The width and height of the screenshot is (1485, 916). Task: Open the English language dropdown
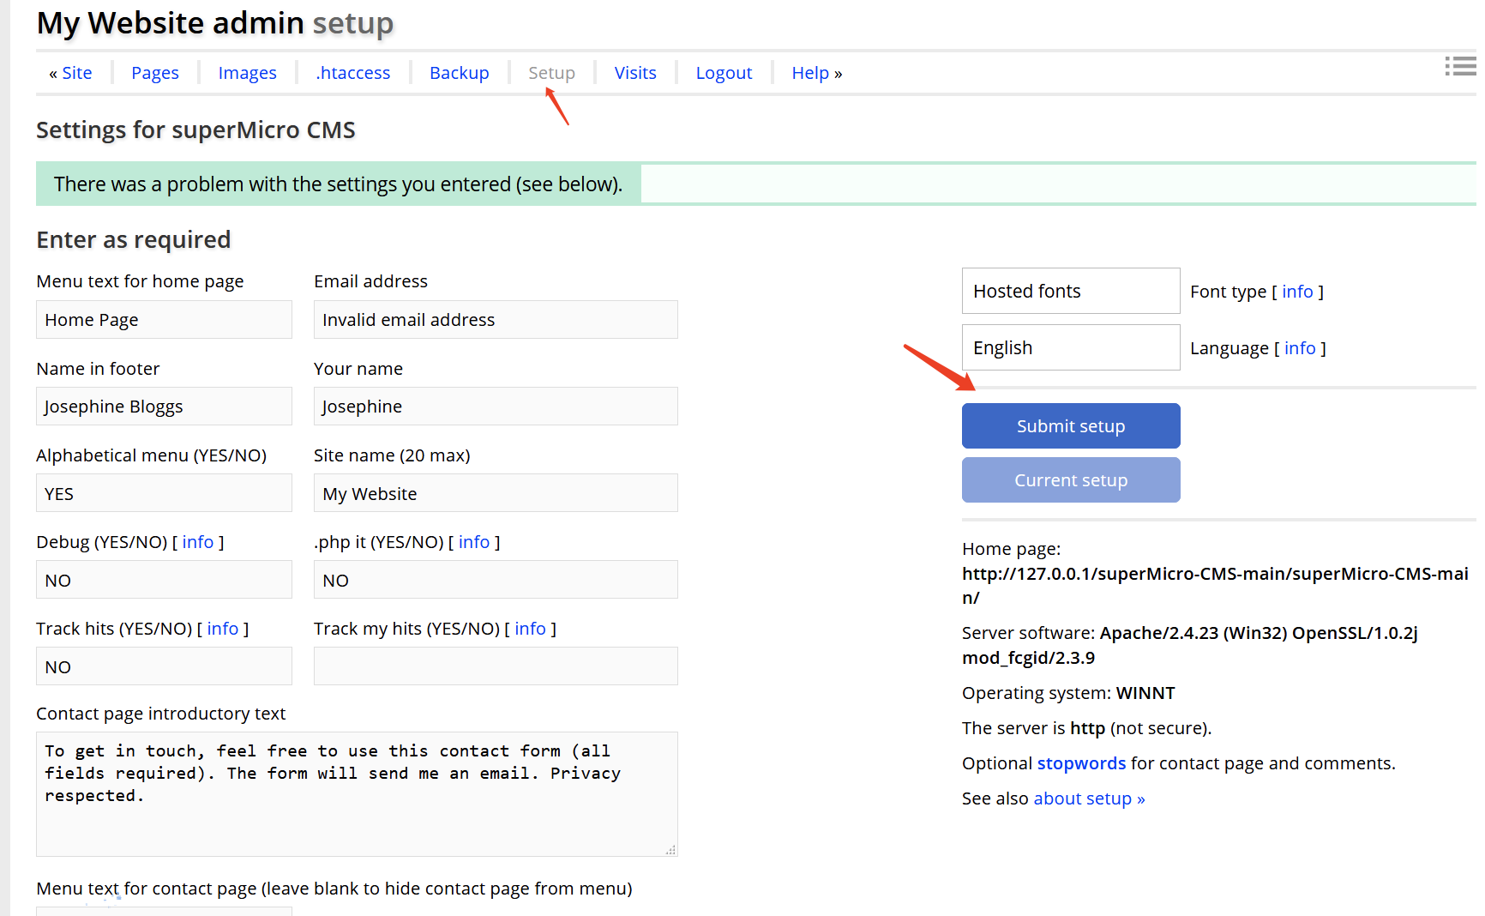tap(1071, 347)
